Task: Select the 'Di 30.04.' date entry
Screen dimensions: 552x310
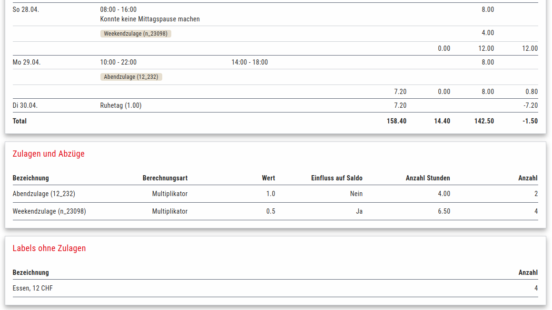Action: tap(25, 105)
